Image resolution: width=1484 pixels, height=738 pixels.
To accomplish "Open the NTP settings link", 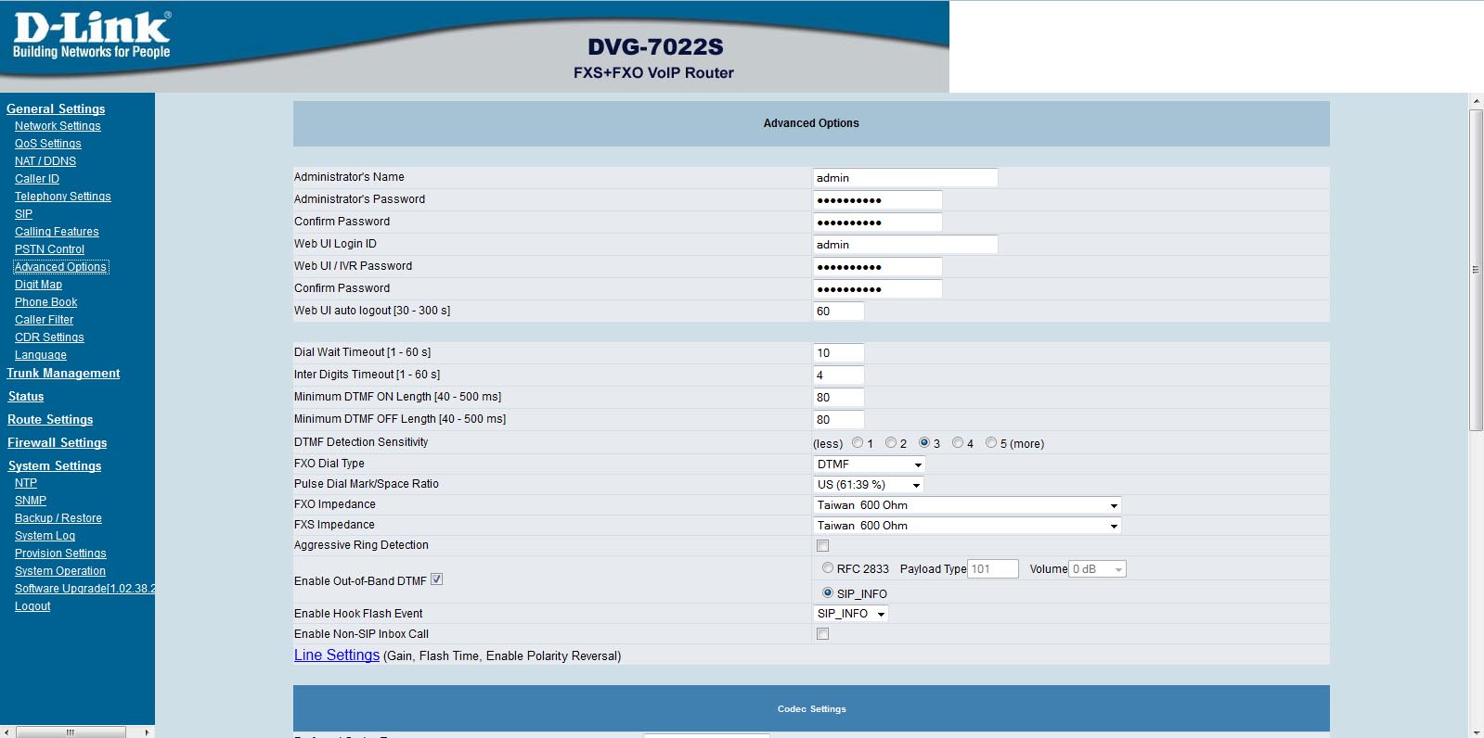I will click(26, 483).
